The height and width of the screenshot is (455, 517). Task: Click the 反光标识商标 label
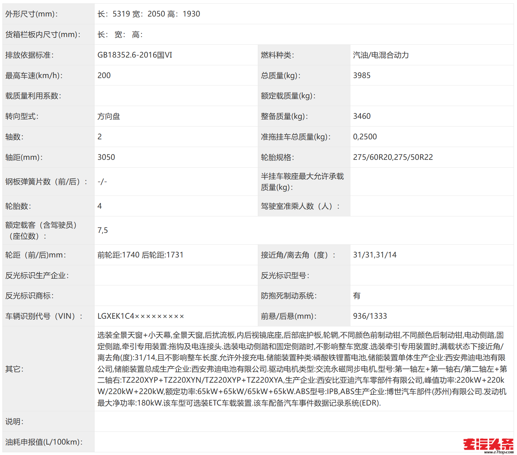click(29, 295)
